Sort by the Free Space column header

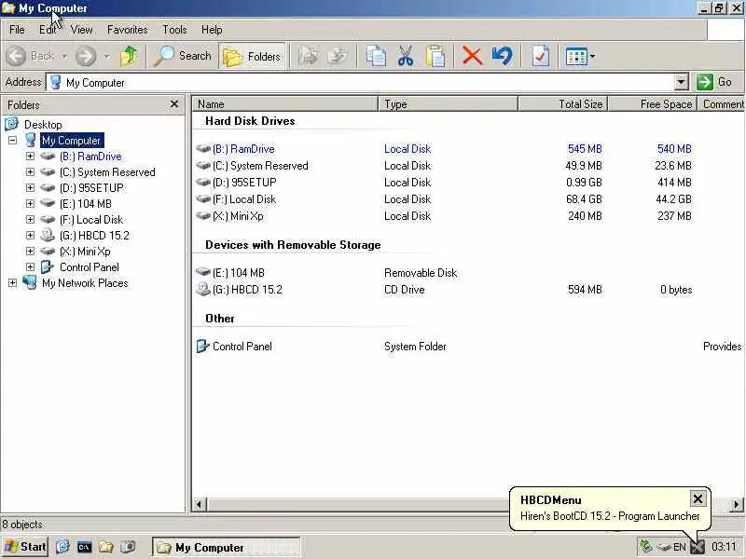click(652, 103)
